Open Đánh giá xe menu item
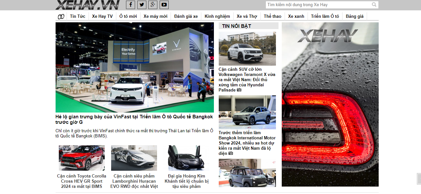 (x=186, y=16)
